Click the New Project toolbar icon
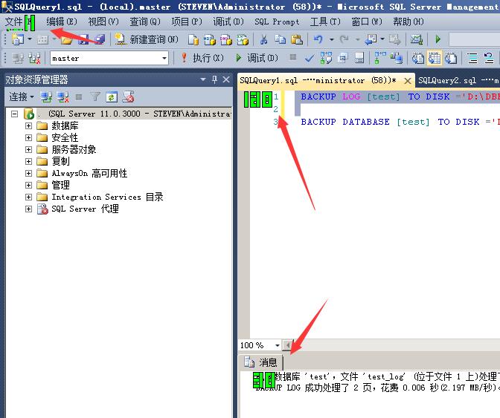The width and height of the screenshot is (500, 418). [x=18, y=39]
